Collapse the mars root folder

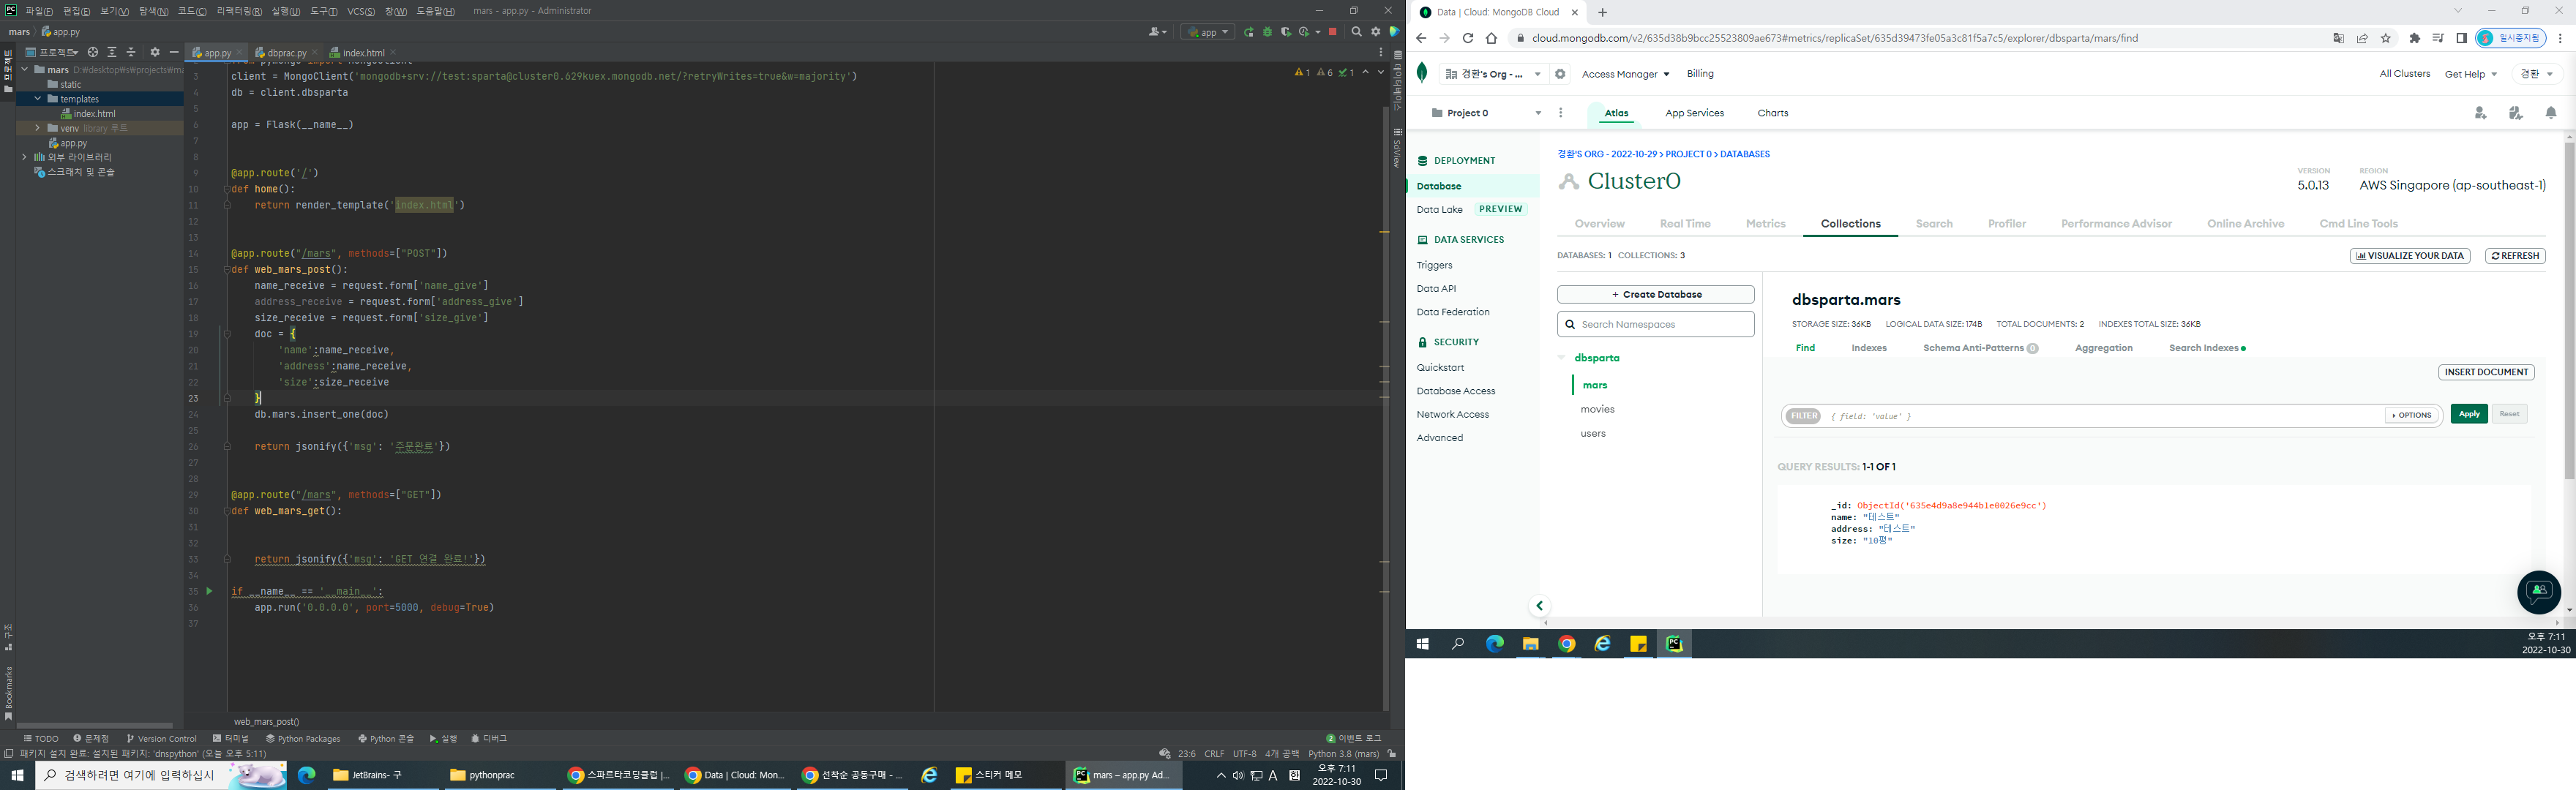pyautogui.click(x=25, y=70)
